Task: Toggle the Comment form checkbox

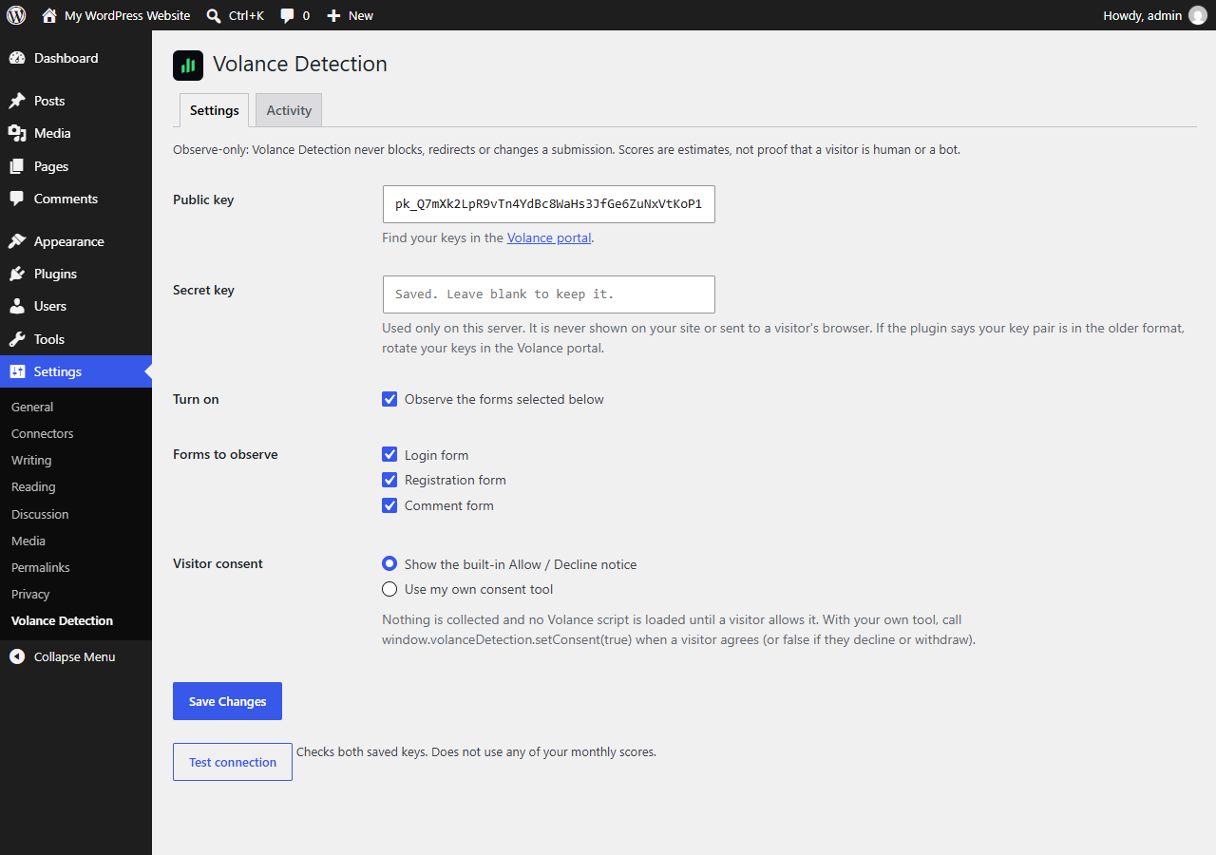Action: click(389, 505)
